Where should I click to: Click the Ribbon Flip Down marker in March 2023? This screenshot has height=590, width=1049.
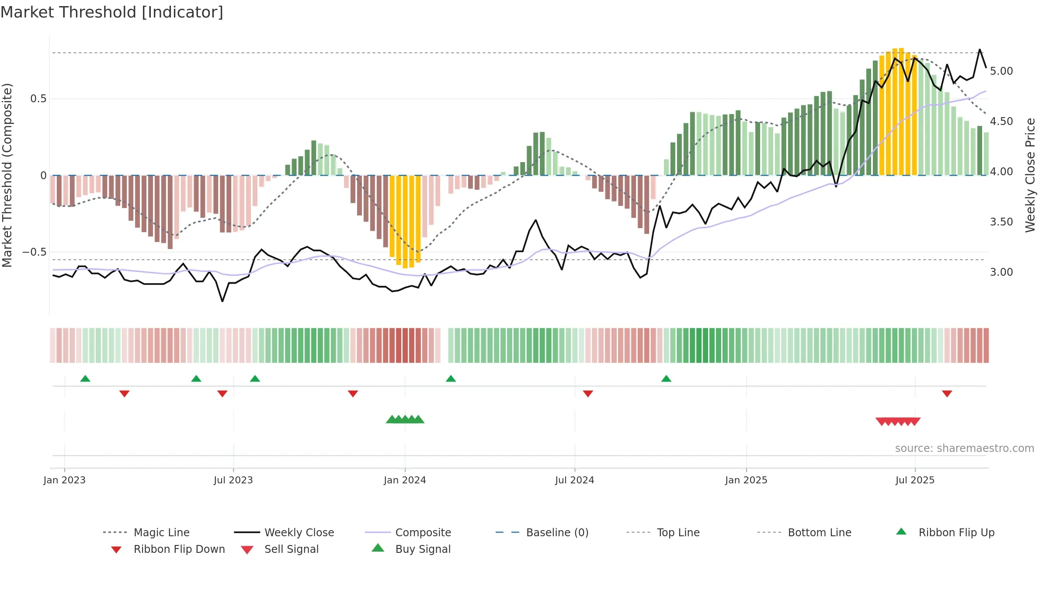click(124, 394)
